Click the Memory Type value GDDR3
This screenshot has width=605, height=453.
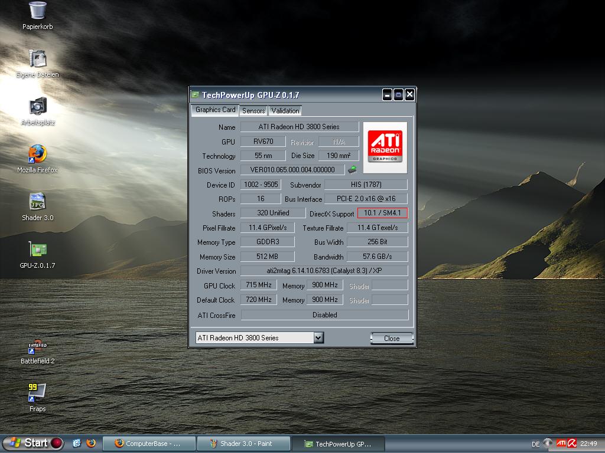(x=268, y=242)
